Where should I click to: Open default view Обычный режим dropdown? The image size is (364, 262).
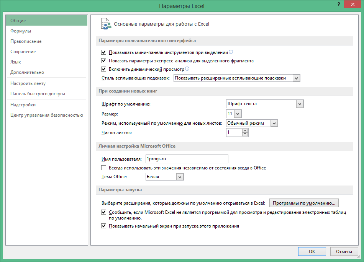click(x=274, y=123)
